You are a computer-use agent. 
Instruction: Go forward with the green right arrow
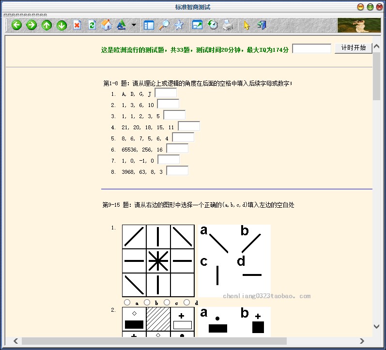tap(31, 25)
